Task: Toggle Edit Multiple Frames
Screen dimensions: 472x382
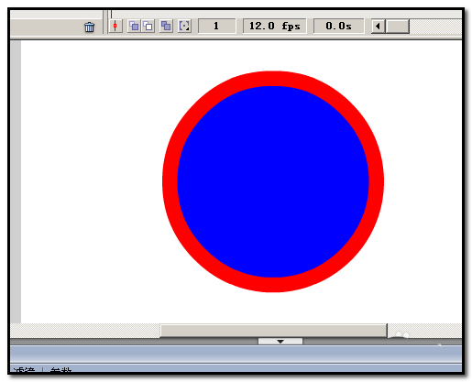Action: [x=166, y=26]
